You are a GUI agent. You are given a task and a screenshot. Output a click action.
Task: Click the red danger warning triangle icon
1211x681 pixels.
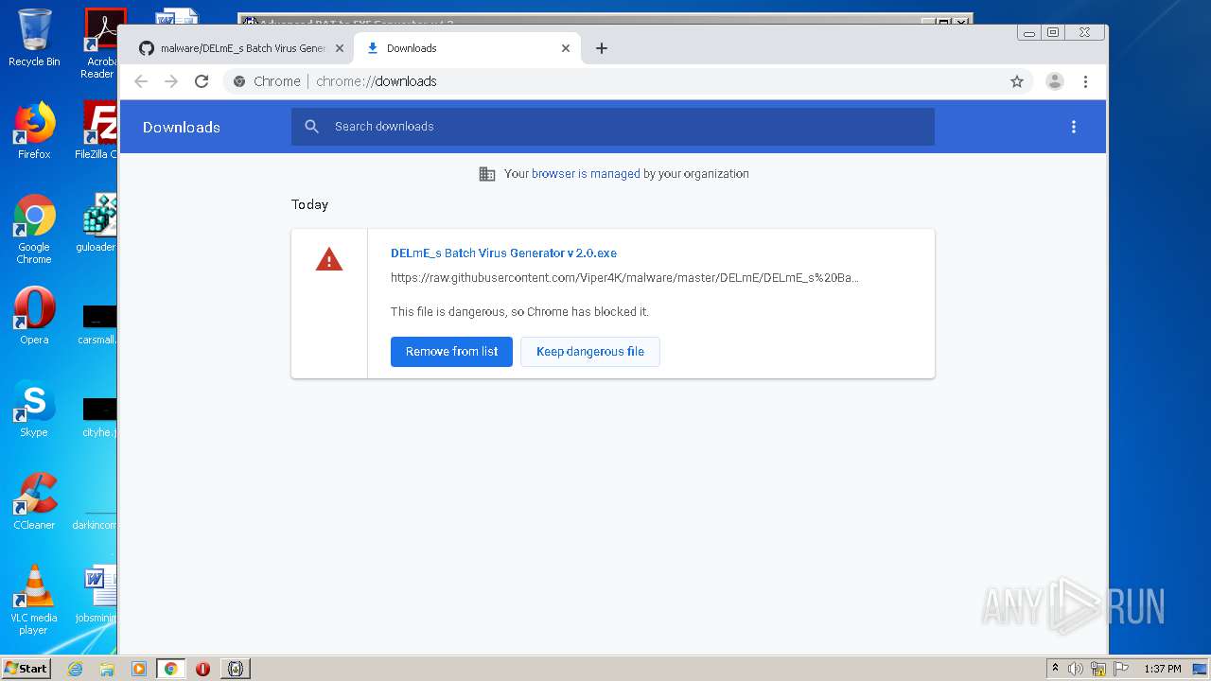click(329, 259)
